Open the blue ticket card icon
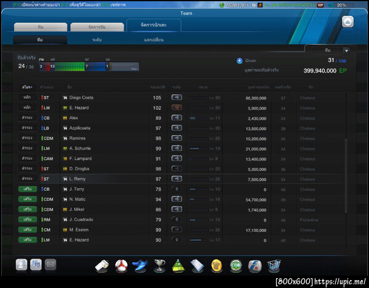 197,266
